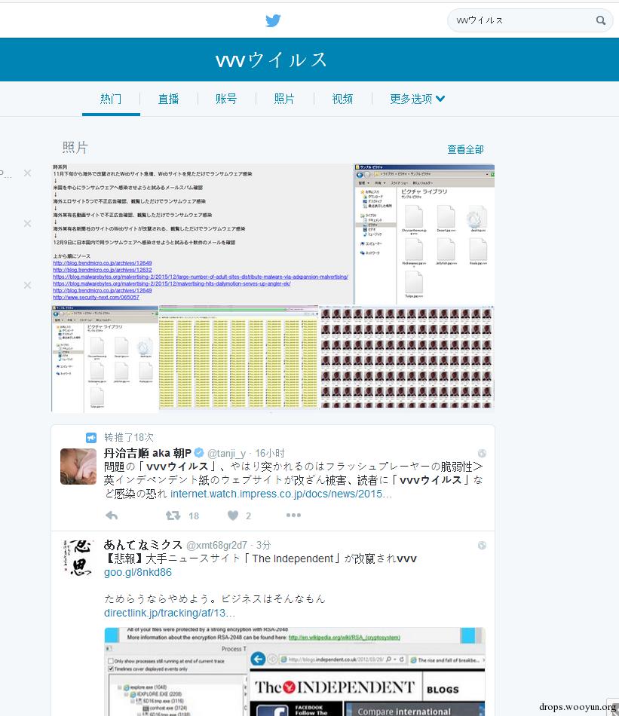Switch to the 视频 tab
This screenshot has height=716, width=619.
342,99
